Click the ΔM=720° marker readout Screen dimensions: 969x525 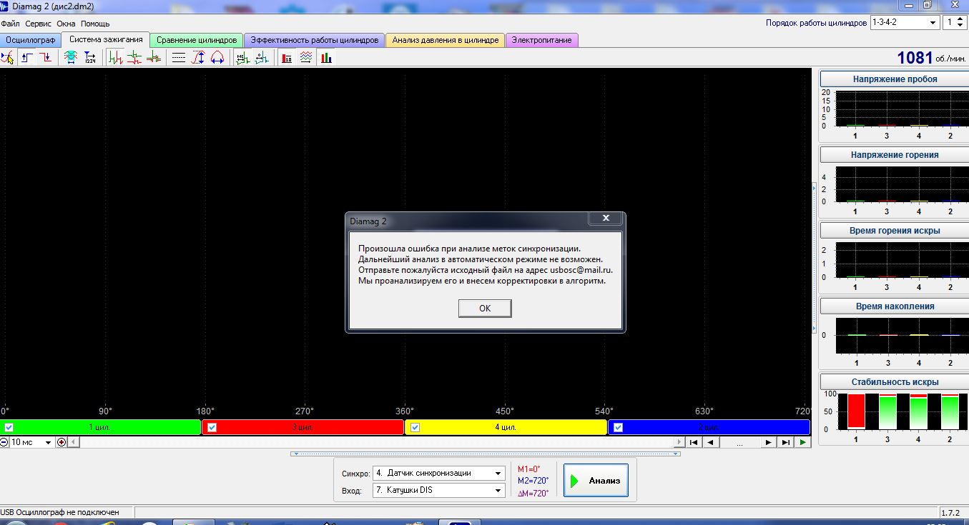click(533, 494)
